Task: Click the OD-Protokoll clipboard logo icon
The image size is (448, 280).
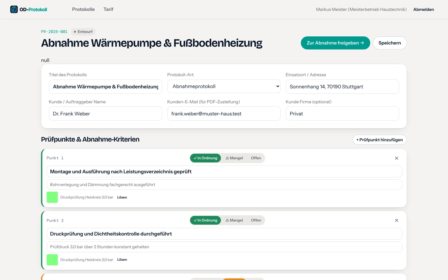Action: click(x=14, y=9)
